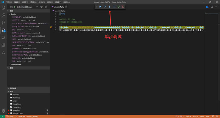Select the douyin1.php editor tab
220x118 pixels.
click(59, 7)
